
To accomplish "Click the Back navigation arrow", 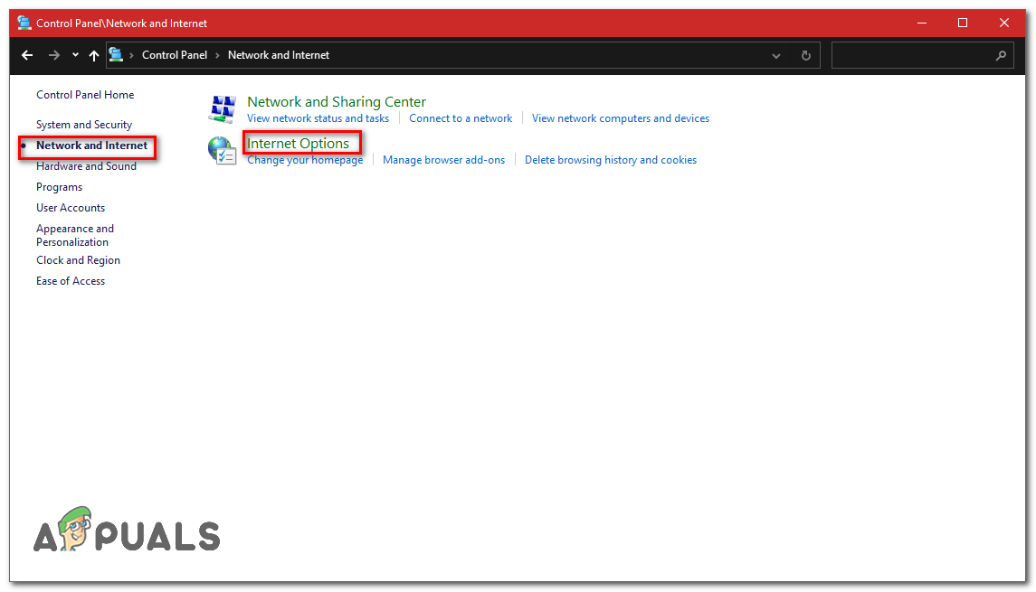I will 26,55.
